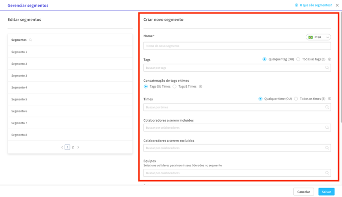Select the Todos os times (E) option
Viewport: 342px width, 197px height.
[x=296, y=99]
